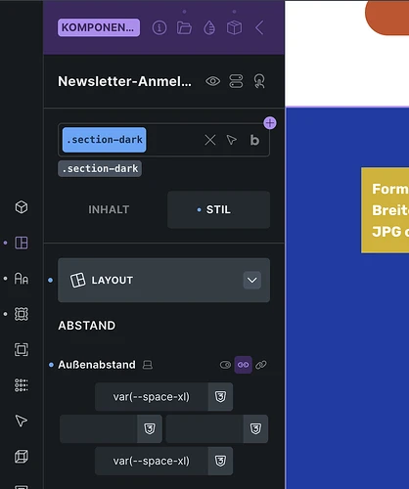The image size is (409, 489).
Task: Click bottom margin field var(--space-xl)
Action: click(152, 461)
